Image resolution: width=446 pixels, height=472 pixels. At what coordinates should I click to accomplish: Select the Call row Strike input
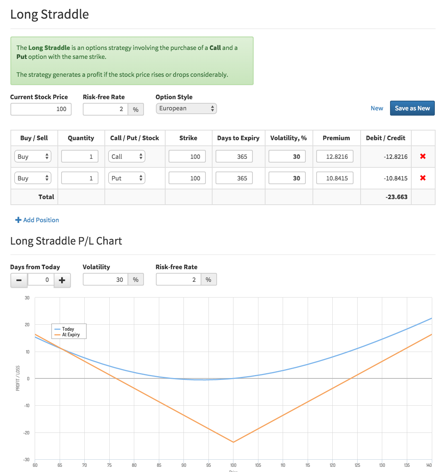187,157
